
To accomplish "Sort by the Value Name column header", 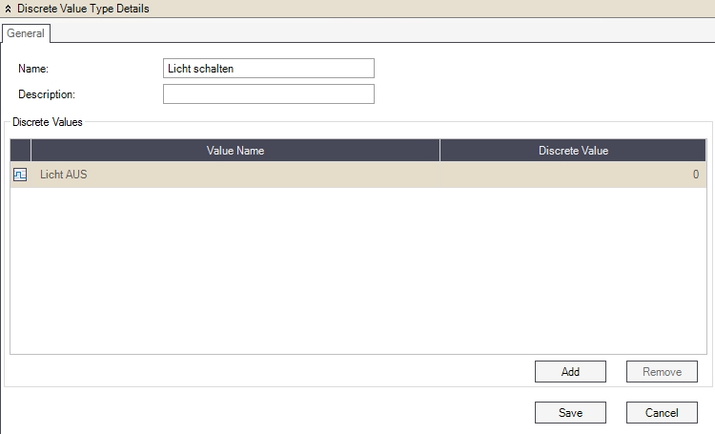I will [x=235, y=151].
